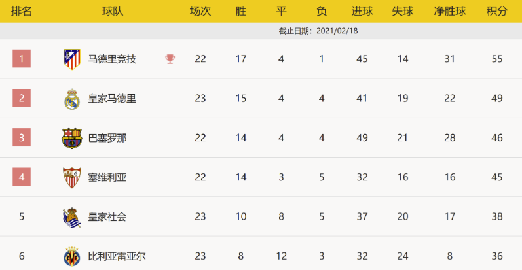Open the 皇家社会 team name link
The image size is (522, 270).
point(107,216)
